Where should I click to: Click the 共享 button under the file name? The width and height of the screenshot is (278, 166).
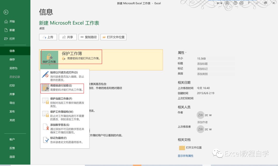click(68, 37)
